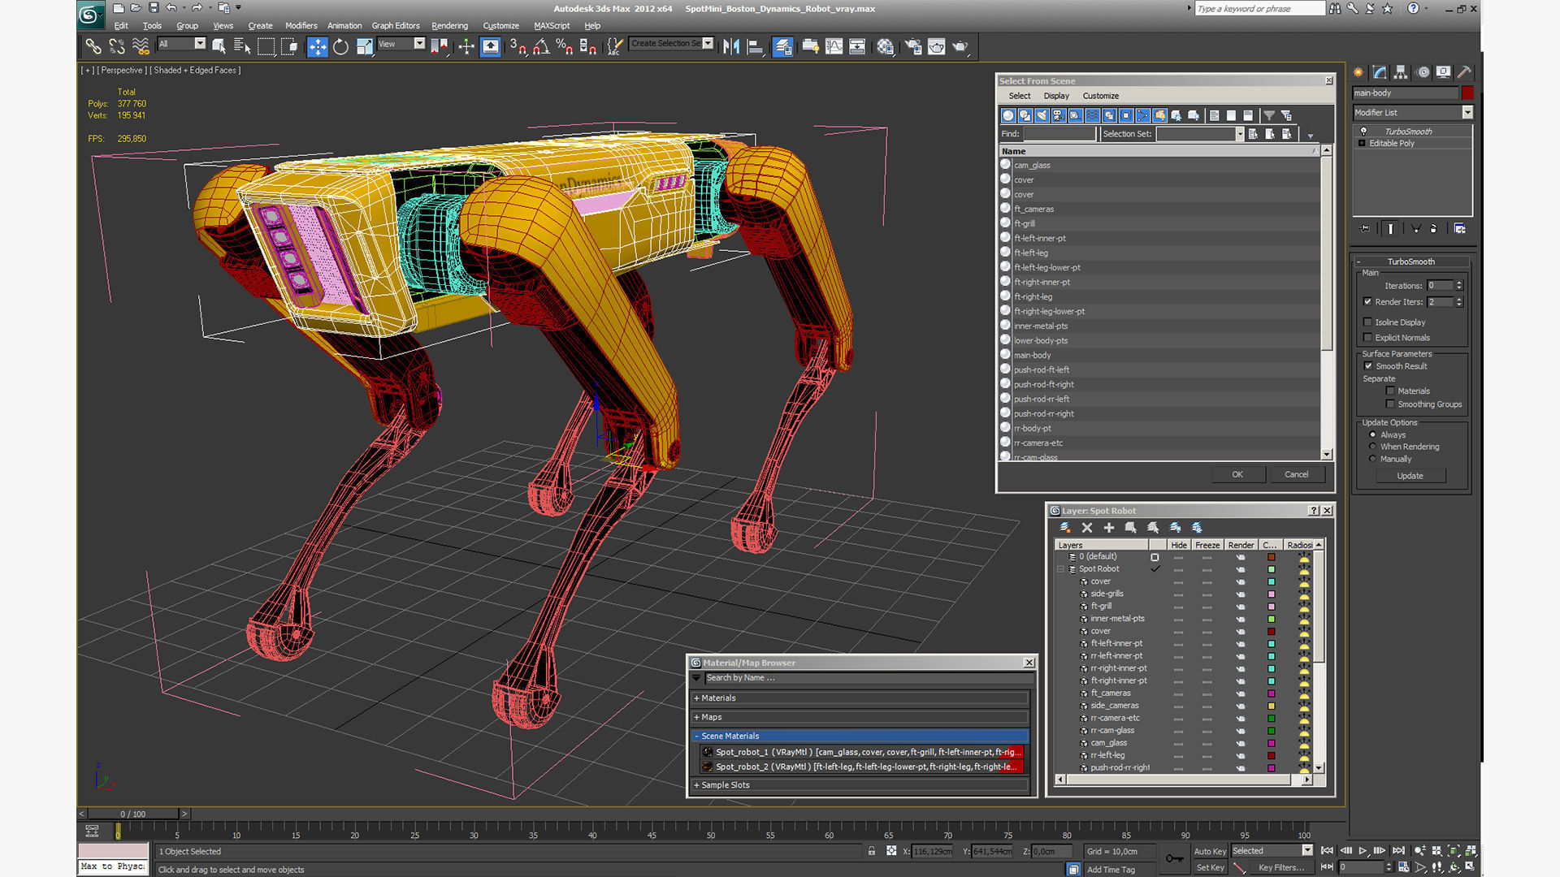Activate the Select and Rotate tool

point(340,46)
